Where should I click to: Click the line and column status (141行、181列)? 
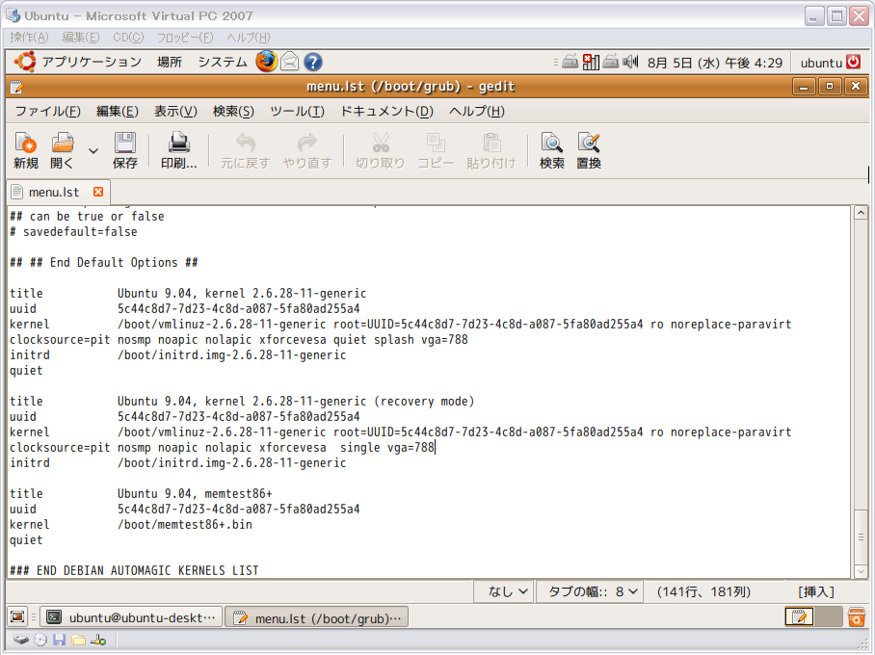(703, 591)
